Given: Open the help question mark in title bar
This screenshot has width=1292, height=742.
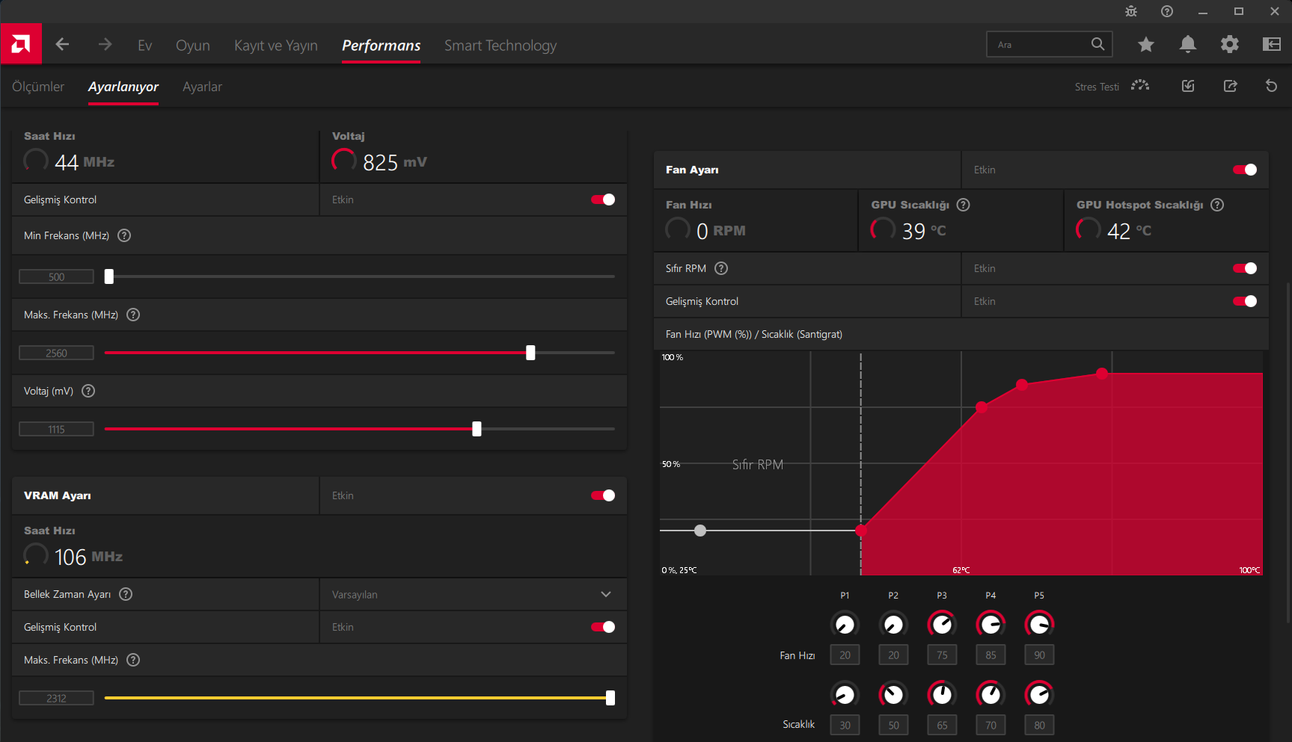Looking at the screenshot, I should click(x=1167, y=11).
